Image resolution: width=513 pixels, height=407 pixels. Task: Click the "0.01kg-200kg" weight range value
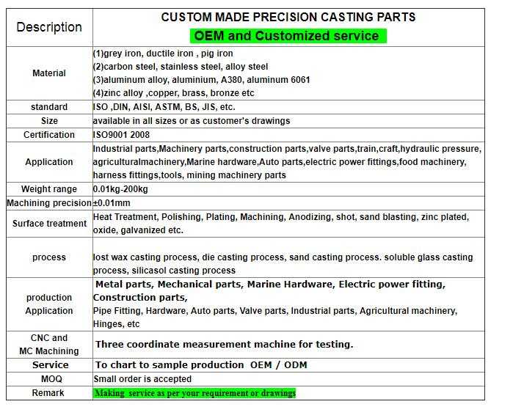click(x=121, y=189)
